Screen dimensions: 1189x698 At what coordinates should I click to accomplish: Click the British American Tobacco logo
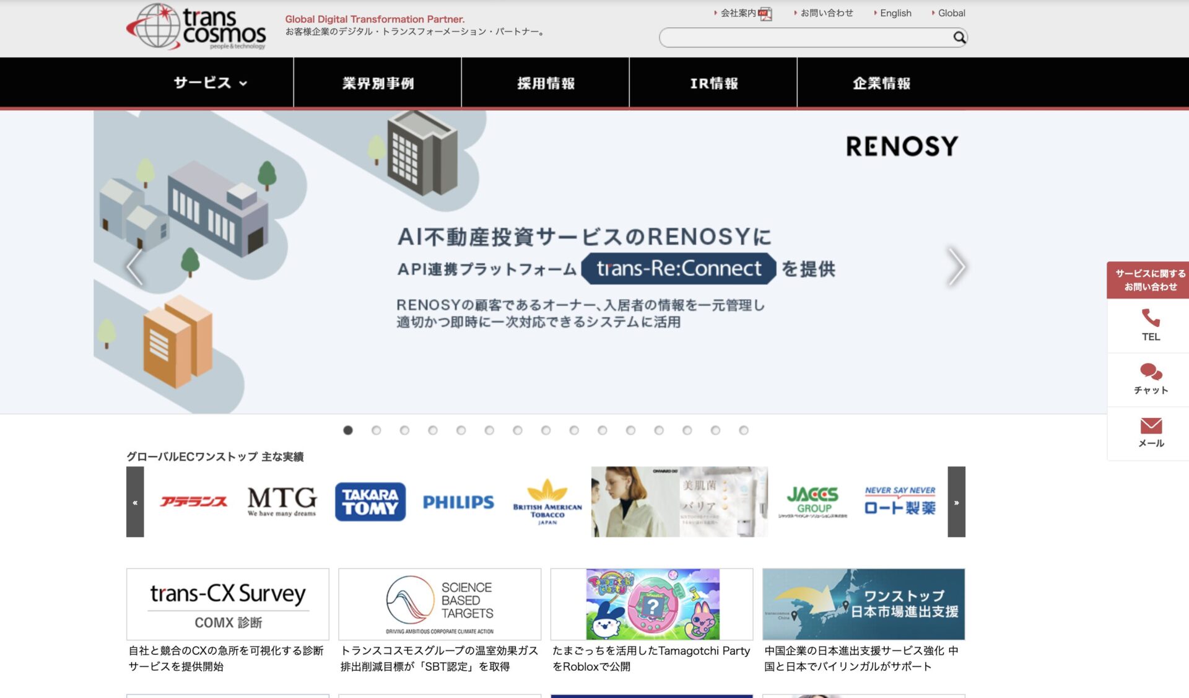547,502
